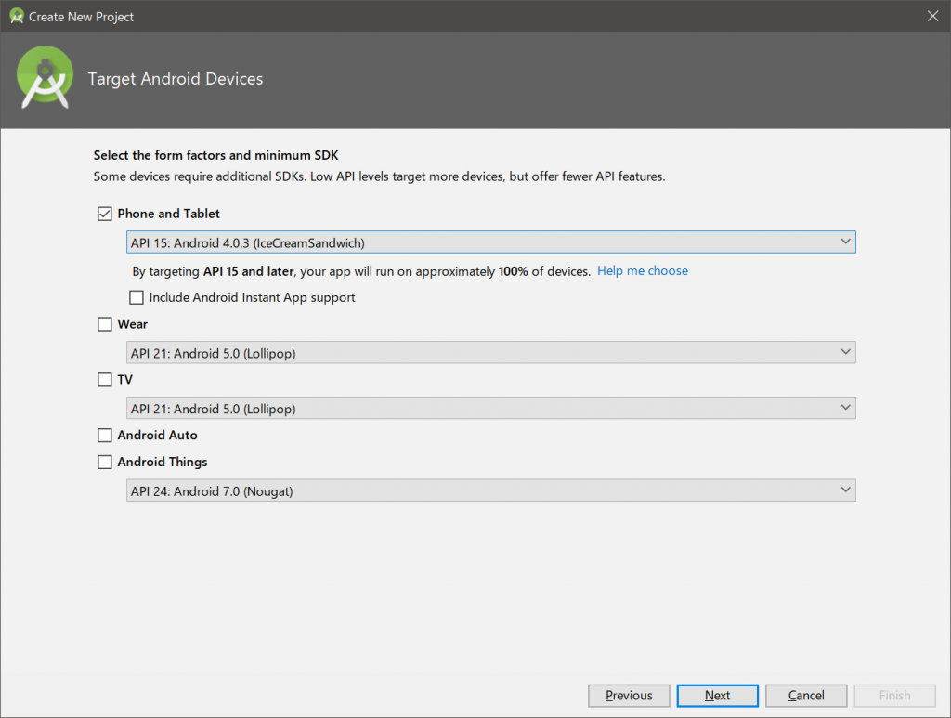Click the small Android Studio title bar icon
This screenshot has height=718, width=951.
(x=16, y=16)
